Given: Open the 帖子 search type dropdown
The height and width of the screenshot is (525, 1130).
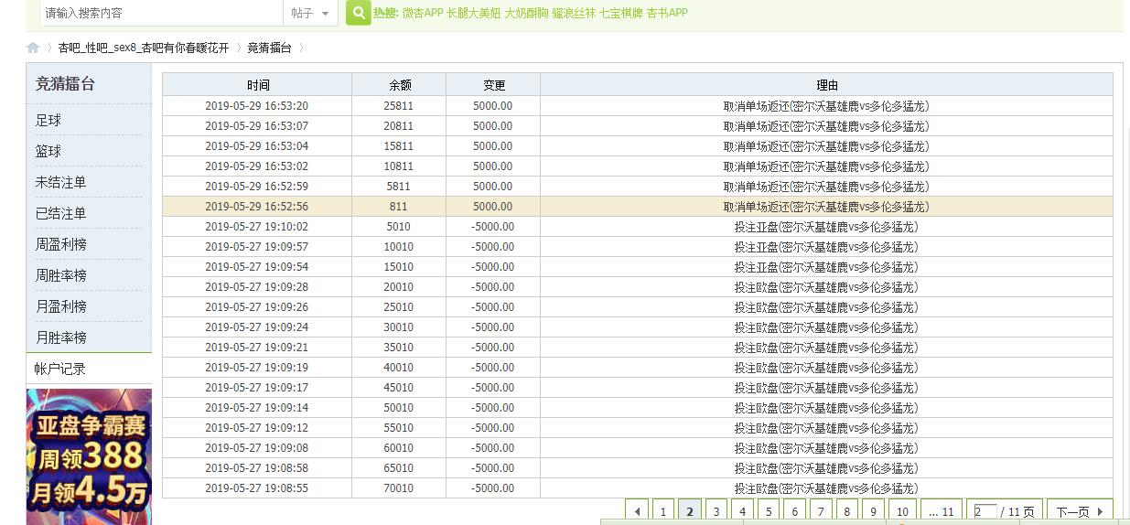Looking at the screenshot, I should (x=311, y=13).
